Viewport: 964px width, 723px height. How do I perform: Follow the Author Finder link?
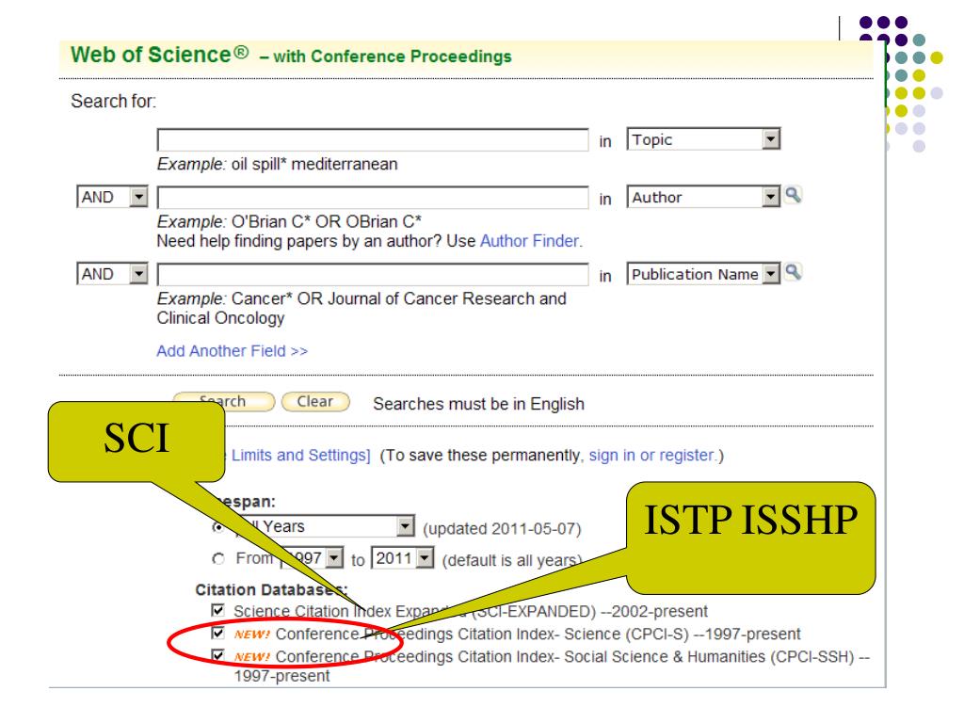coord(529,241)
